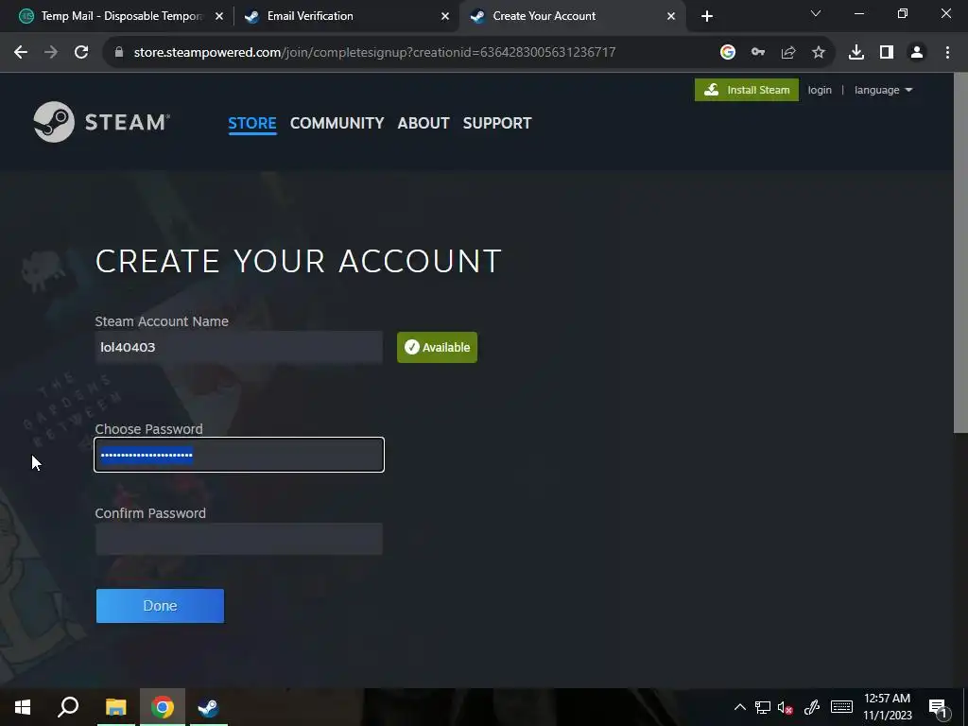Click the login link
Screen dimensions: 968x726
coord(820,90)
